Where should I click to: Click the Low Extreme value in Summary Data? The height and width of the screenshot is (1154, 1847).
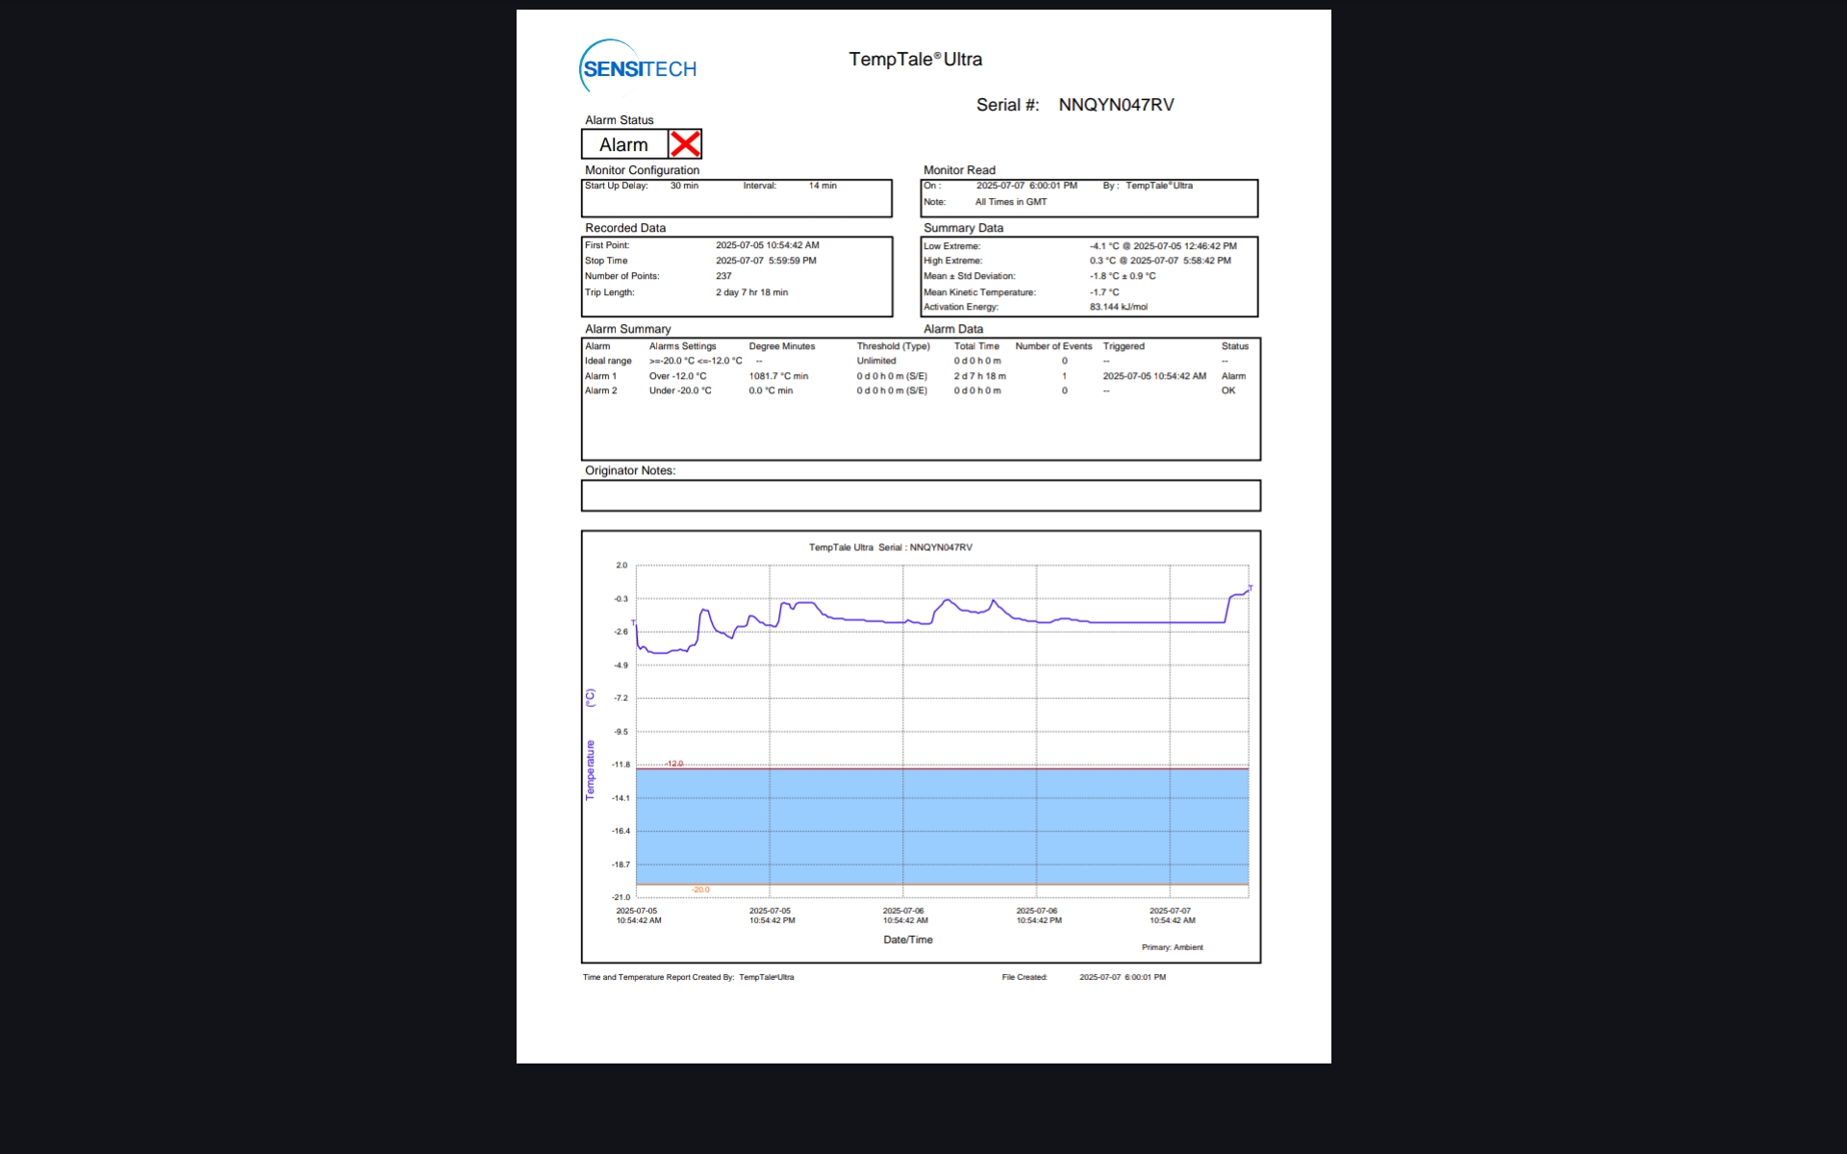coord(1163,246)
